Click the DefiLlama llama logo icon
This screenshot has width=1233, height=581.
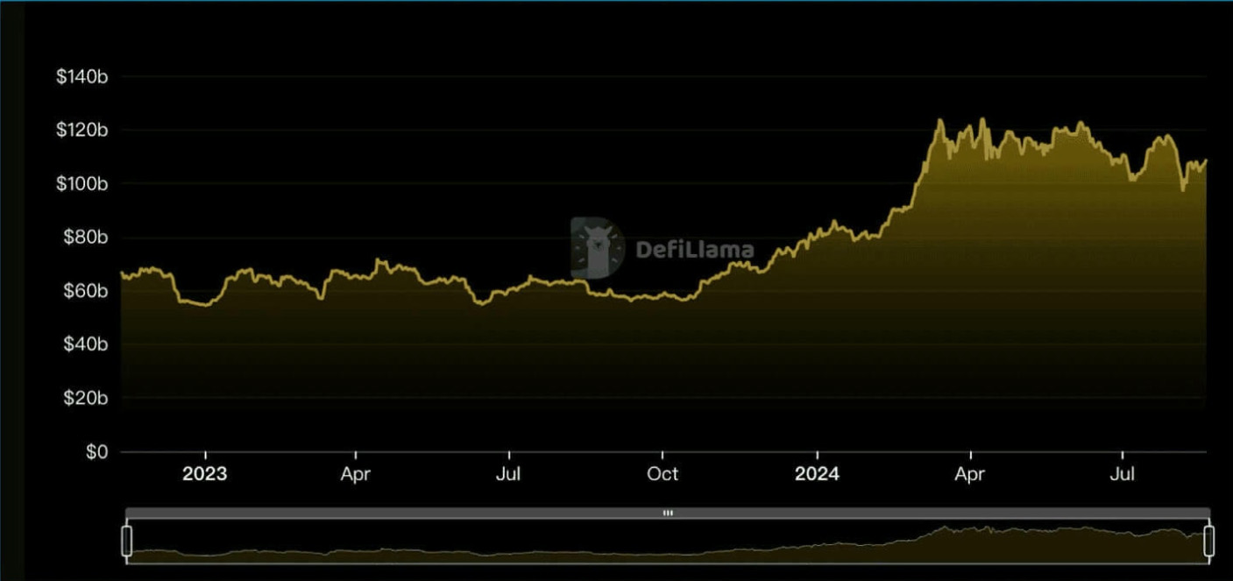[x=598, y=248]
